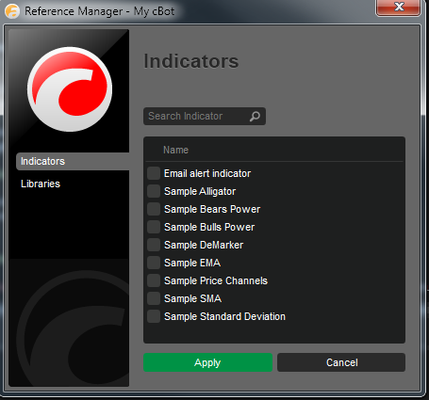This screenshot has width=429, height=400.
Task: Enable the Sample Alligator checkbox
Action: coord(154,191)
